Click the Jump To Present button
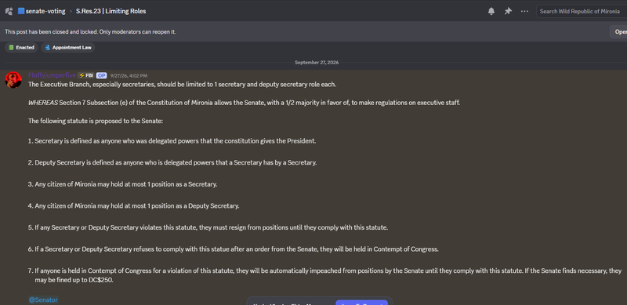The width and height of the screenshot is (627, 305). pyautogui.click(x=361, y=303)
